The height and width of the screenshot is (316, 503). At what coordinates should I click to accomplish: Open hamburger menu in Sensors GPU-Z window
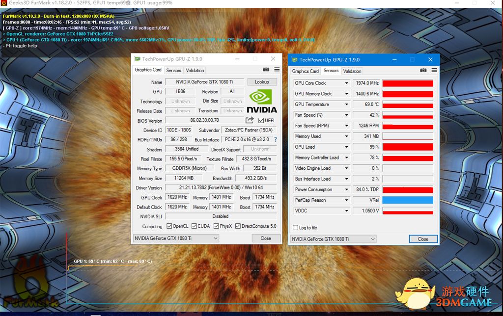coord(434,70)
